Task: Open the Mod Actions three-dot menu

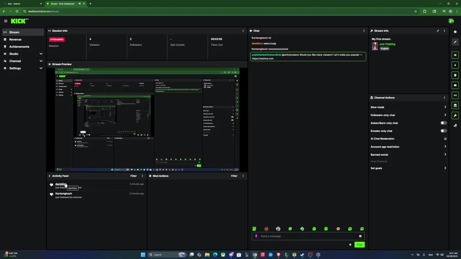Action: 243,176
